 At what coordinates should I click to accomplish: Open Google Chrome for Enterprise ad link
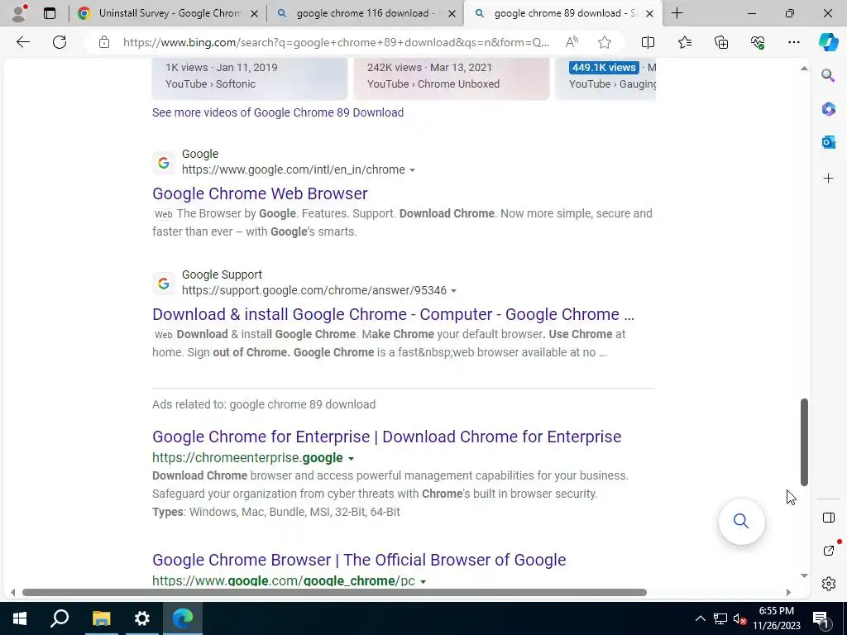click(387, 437)
